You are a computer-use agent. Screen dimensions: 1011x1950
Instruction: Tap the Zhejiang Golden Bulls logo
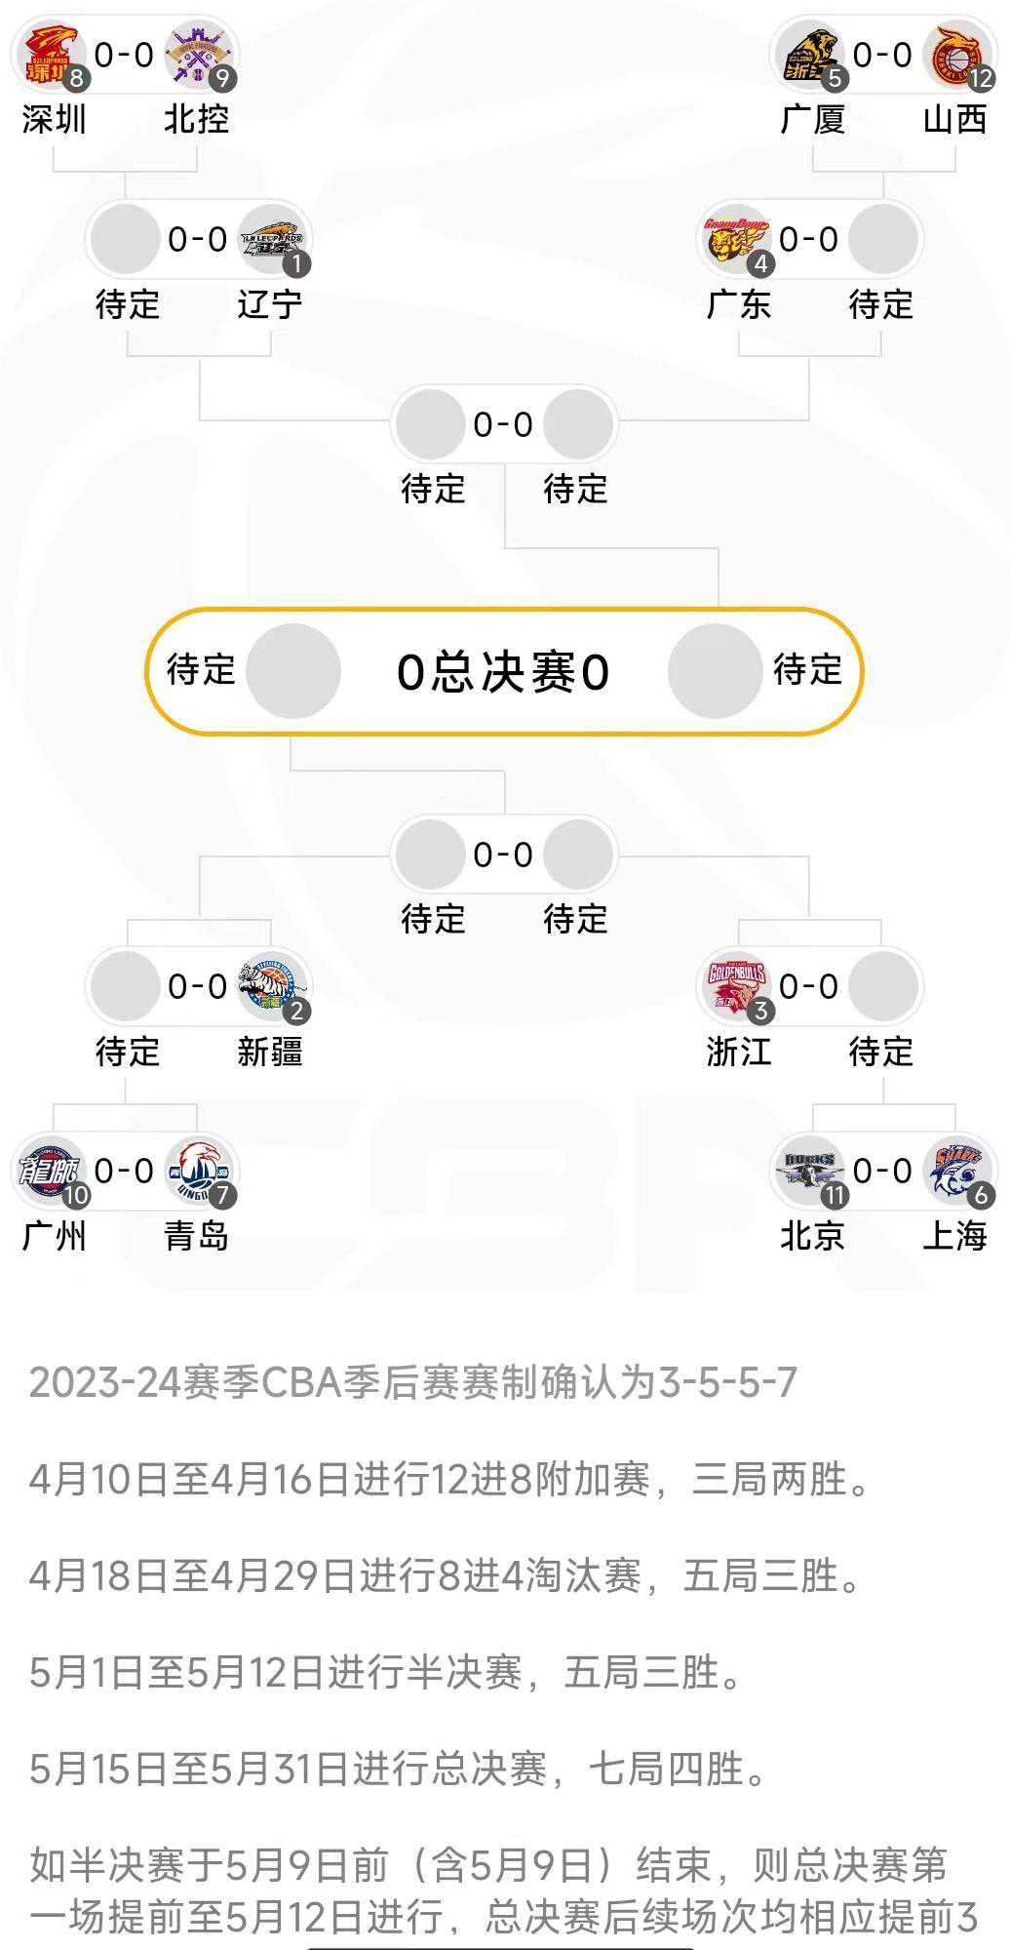[x=737, y=986]
